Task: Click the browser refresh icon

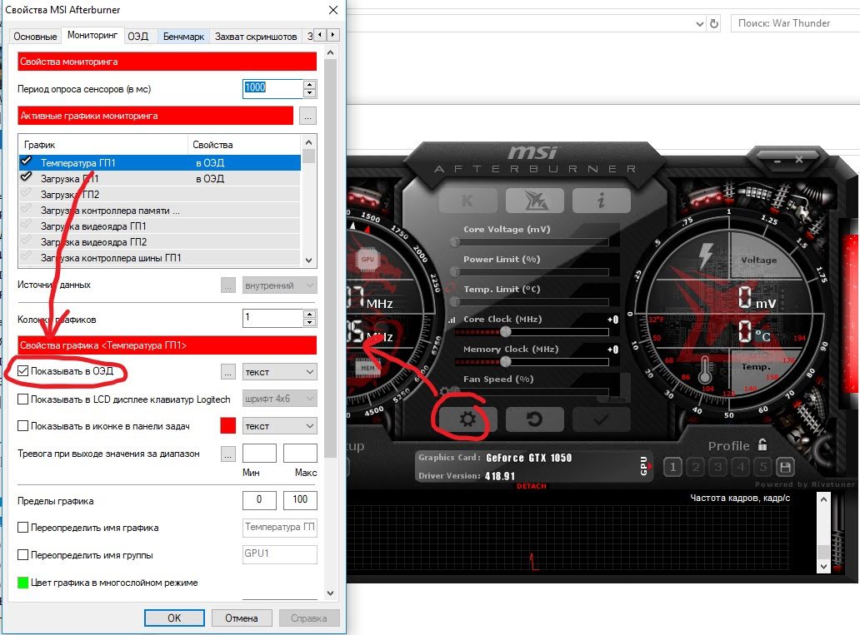Action: (x=714, y=23)
